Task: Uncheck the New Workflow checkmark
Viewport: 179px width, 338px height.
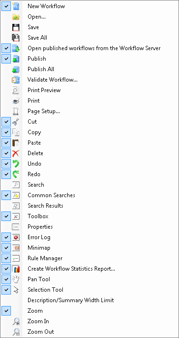Action: (x=6, y=6)
